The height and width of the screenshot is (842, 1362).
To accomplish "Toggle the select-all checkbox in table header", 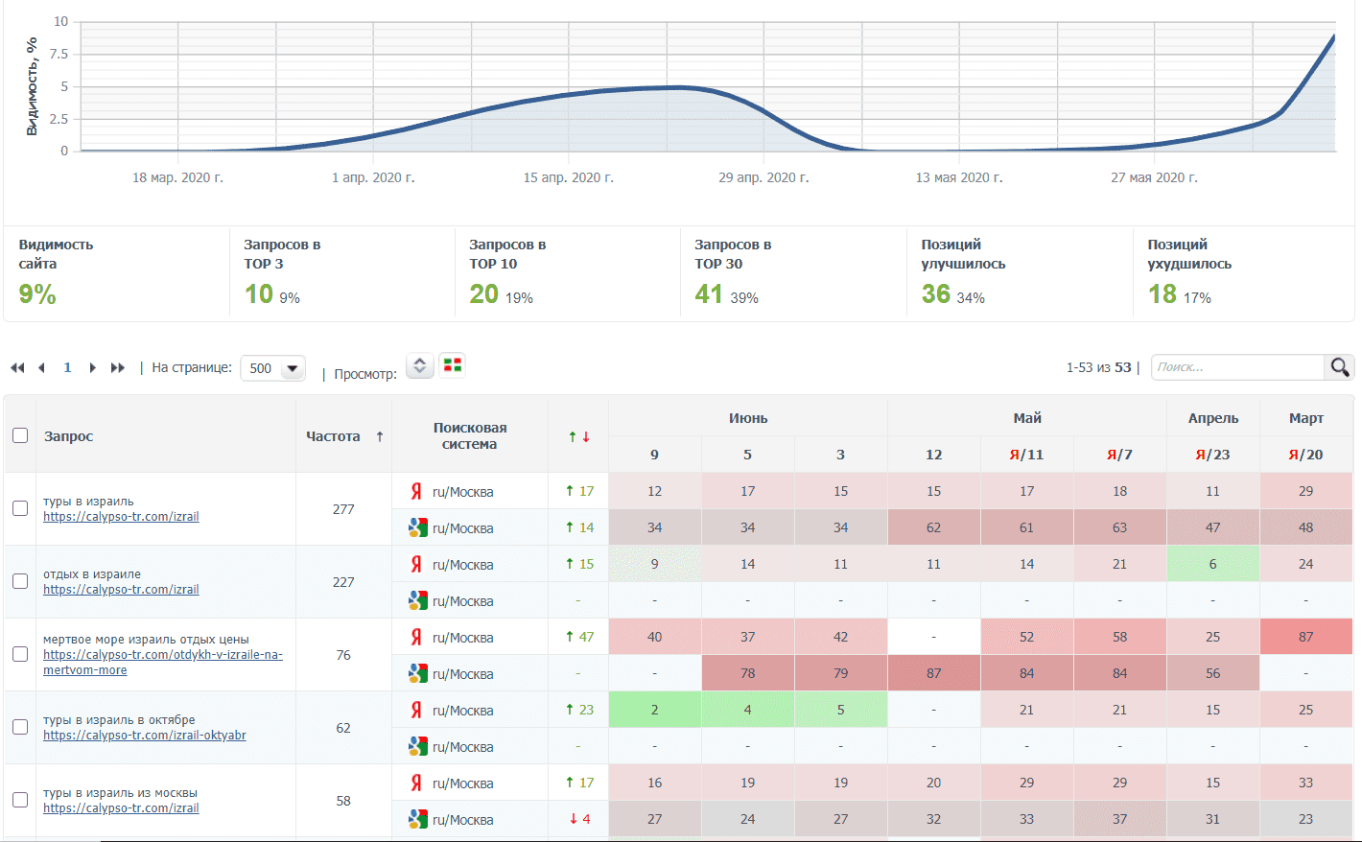I will (20, 435).
